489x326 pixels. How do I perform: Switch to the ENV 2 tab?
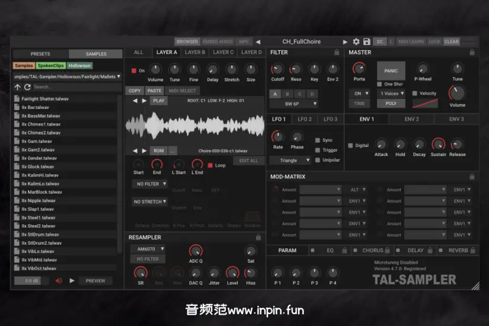point(411,119)
